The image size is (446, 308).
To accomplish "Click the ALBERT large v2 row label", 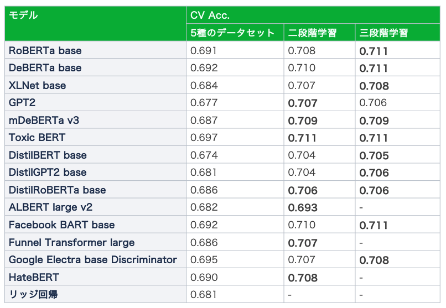I will click(x=50, y=207).
